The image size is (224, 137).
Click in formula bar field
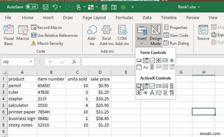[x=153, y=62]
